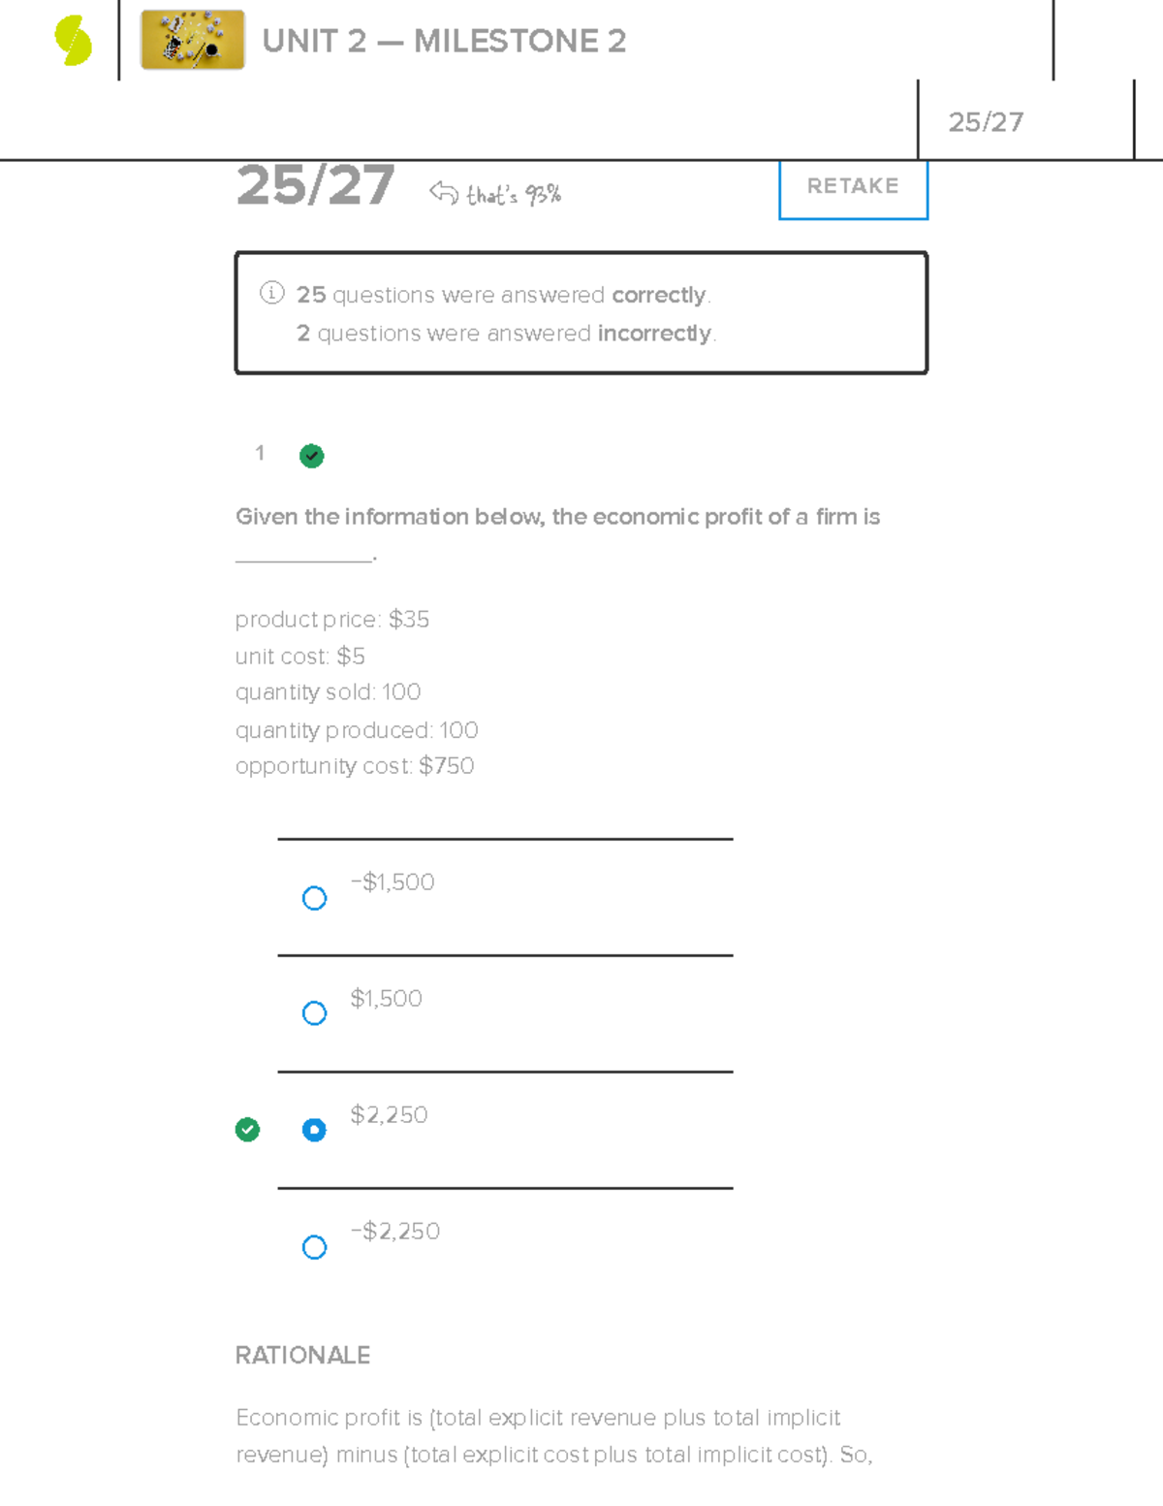Click the Unit 2 — Milestone 2 title
Image resolution: width=1163 pixels, height=1506 pixels.
click(444, 42)
